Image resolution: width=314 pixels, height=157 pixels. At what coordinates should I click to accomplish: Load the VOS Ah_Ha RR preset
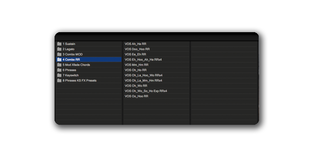135,44
